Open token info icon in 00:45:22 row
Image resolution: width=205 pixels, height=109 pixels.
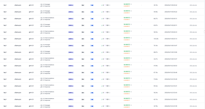click(x=110, y=12)
